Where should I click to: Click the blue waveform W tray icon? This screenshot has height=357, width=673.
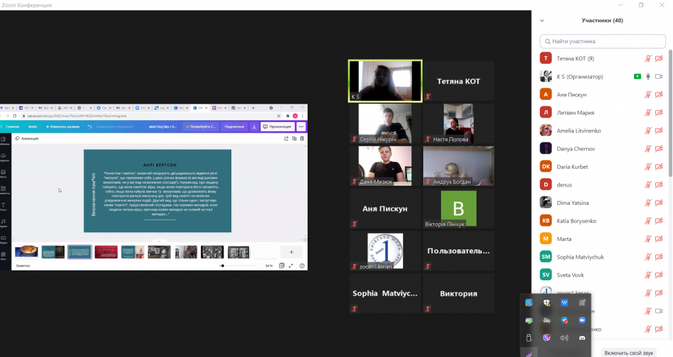click(x=564, y=303)
